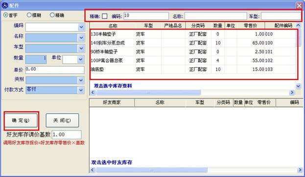Click the 双击选中好友库存 label

point(112,162)
